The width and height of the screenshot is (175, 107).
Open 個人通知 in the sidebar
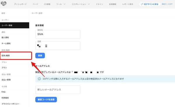[x=15, y=38]
